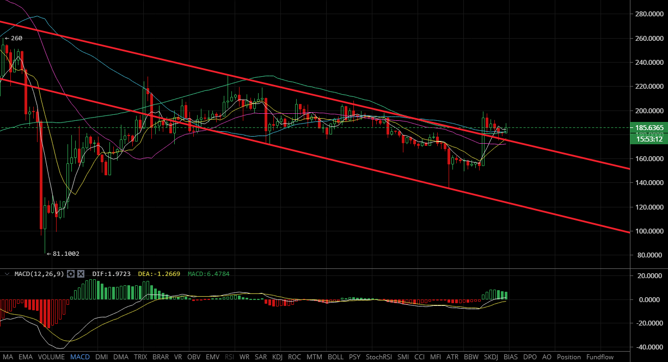Choose the TRIX indicator

(x=140, y=357)
